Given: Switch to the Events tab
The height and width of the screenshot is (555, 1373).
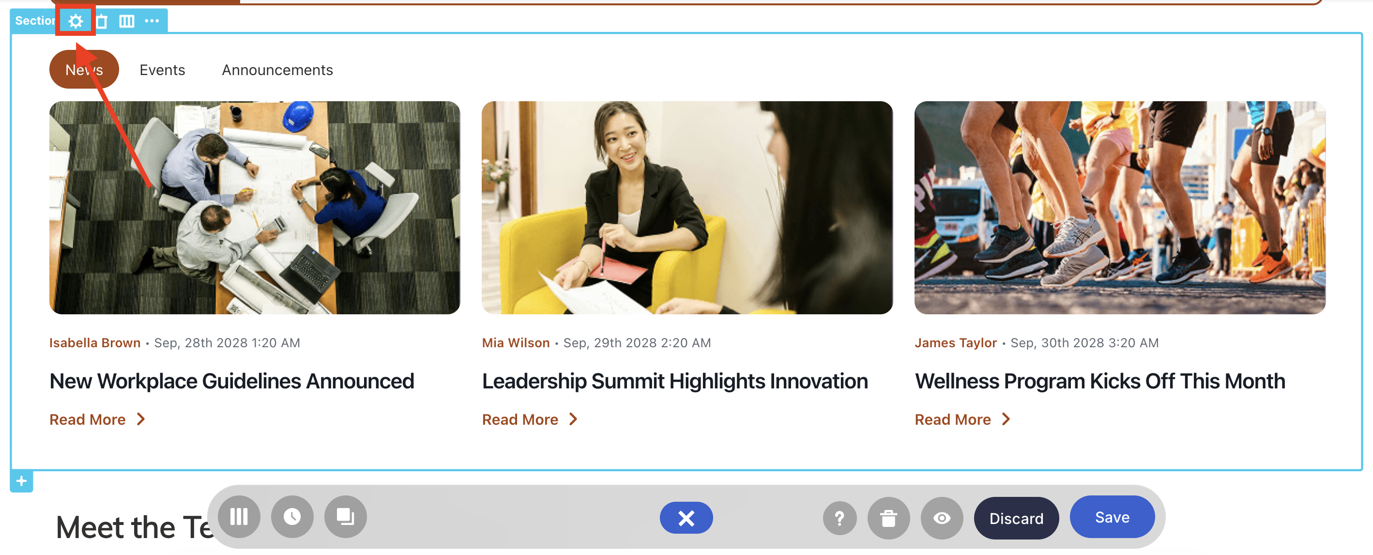Looking at the screenshot, I should [162, 70].
